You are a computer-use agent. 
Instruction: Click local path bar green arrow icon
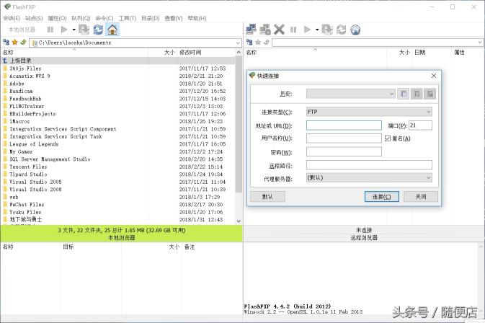23,42
